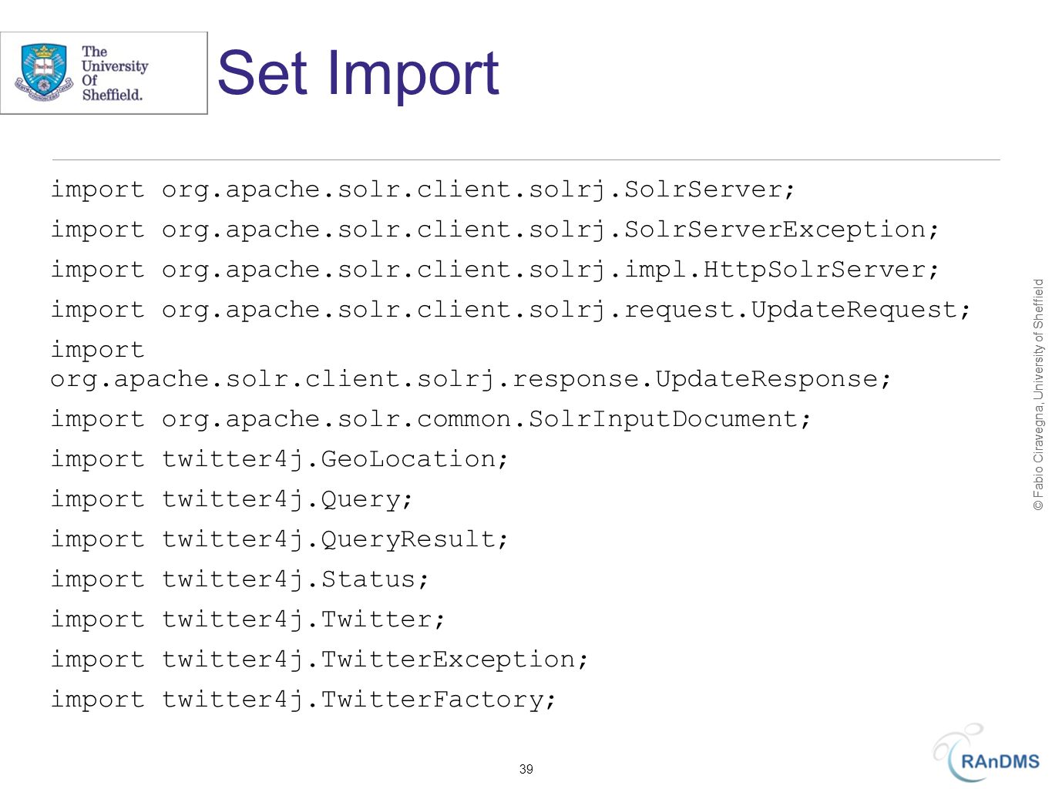Click the UpdateRequest import statement
Screen dimensions: 1052x789
click(510, 310)
